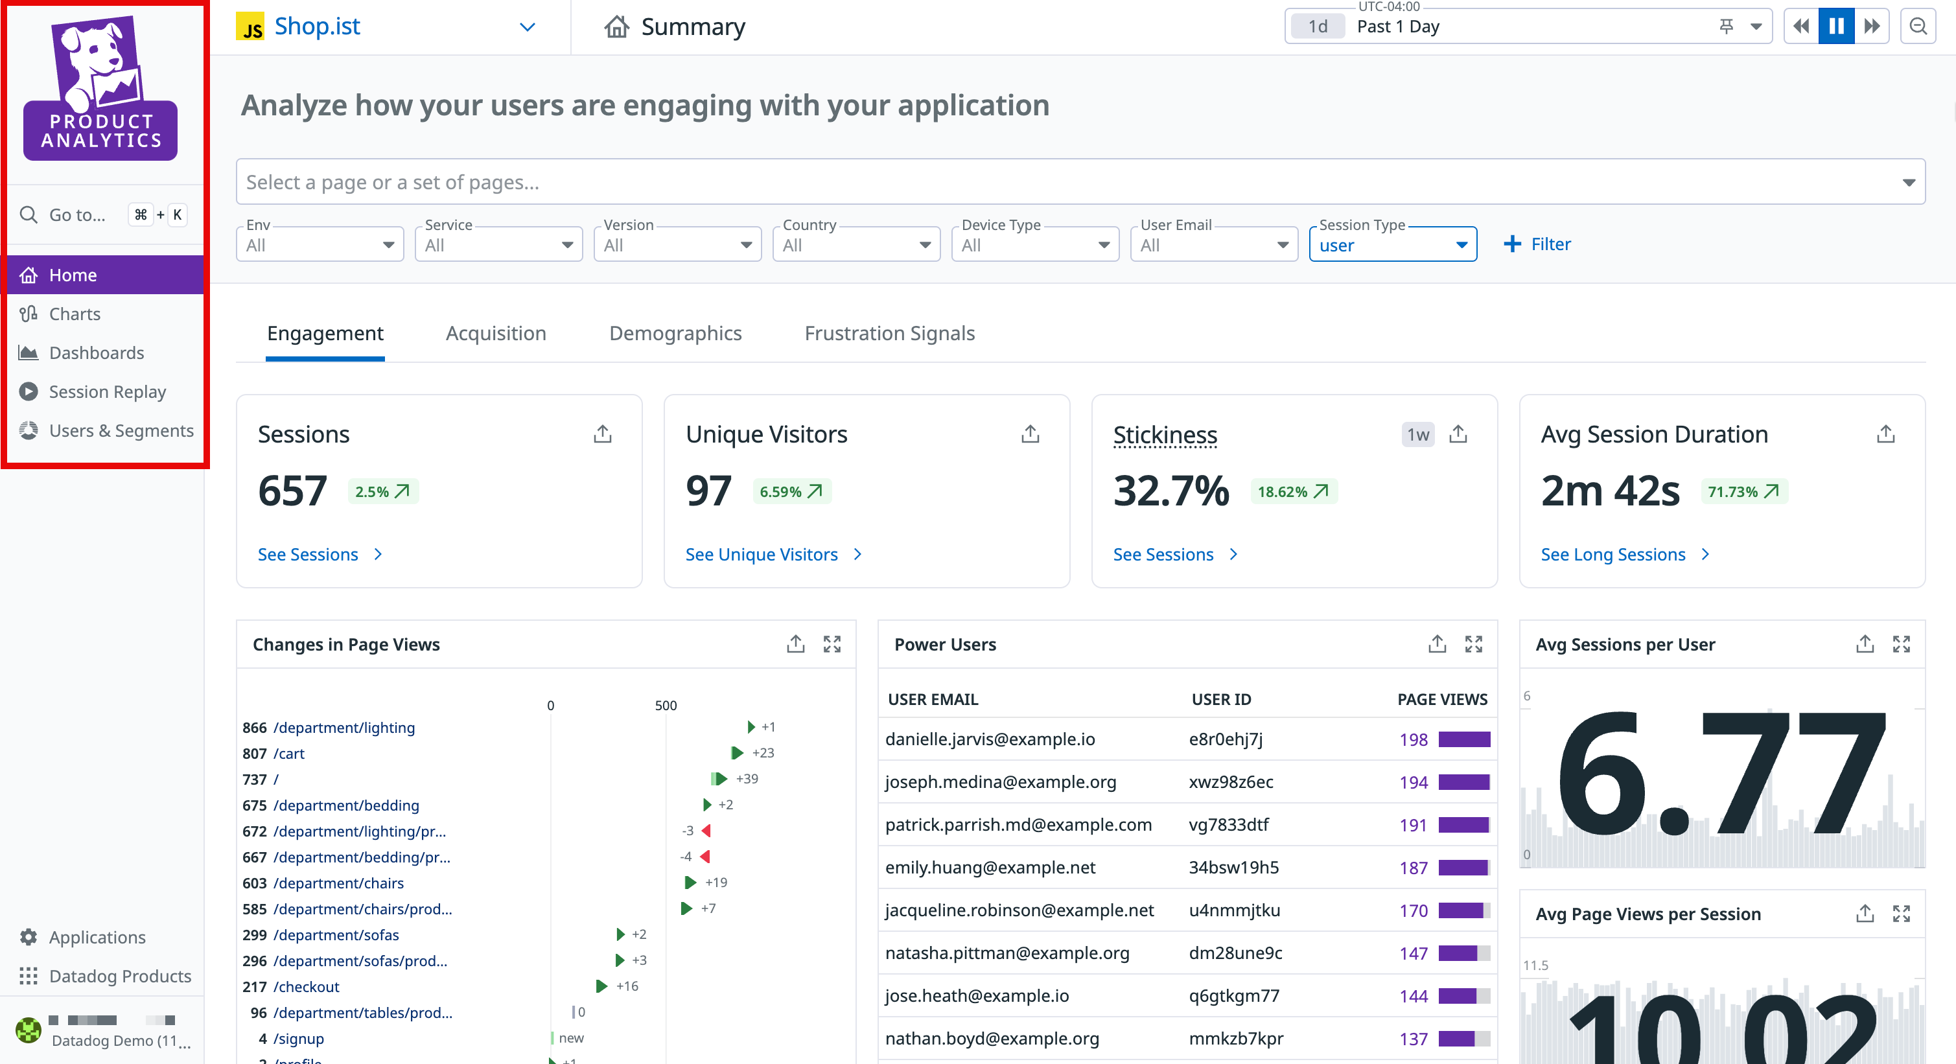This screenshot has height=1064, width=1956.
Task: Expand the Shop.ist application selector
Action: pos(527,27)
